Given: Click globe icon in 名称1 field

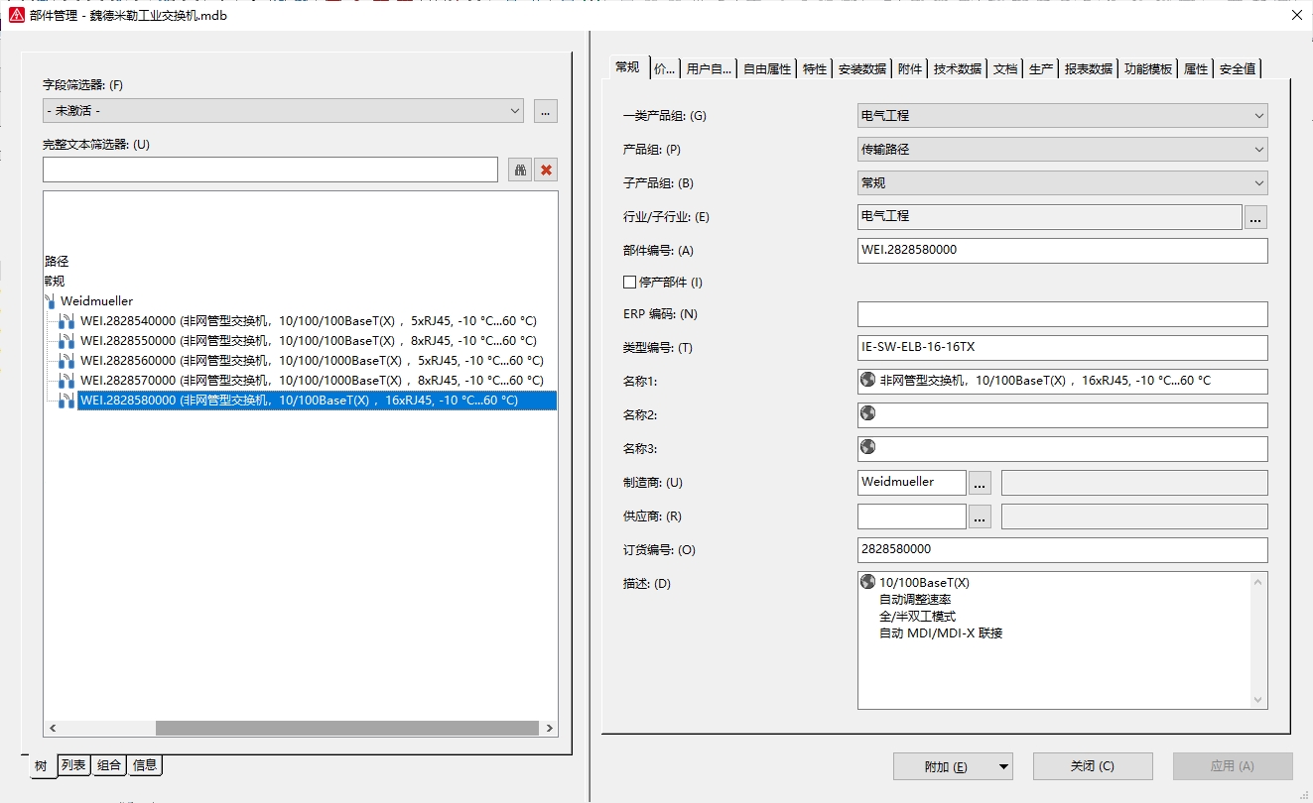Looking at the screenshot, I should (868, 380).
